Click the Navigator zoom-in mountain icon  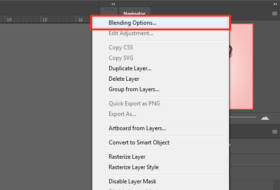tap(265, 118)
